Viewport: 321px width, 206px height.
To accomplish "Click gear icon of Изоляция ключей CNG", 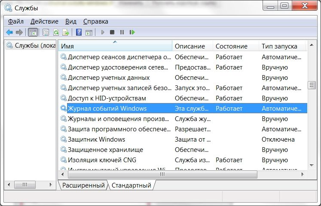I will coord(64,160).
